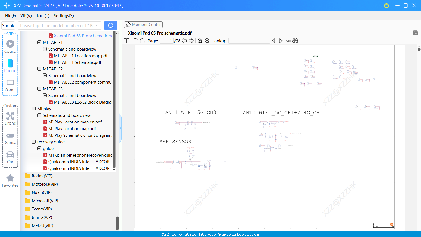Viewport: 421px width, 237px height.
Task: Open the MI TABLE1 Location map.pdf file
Action: (x=81, y=56)
